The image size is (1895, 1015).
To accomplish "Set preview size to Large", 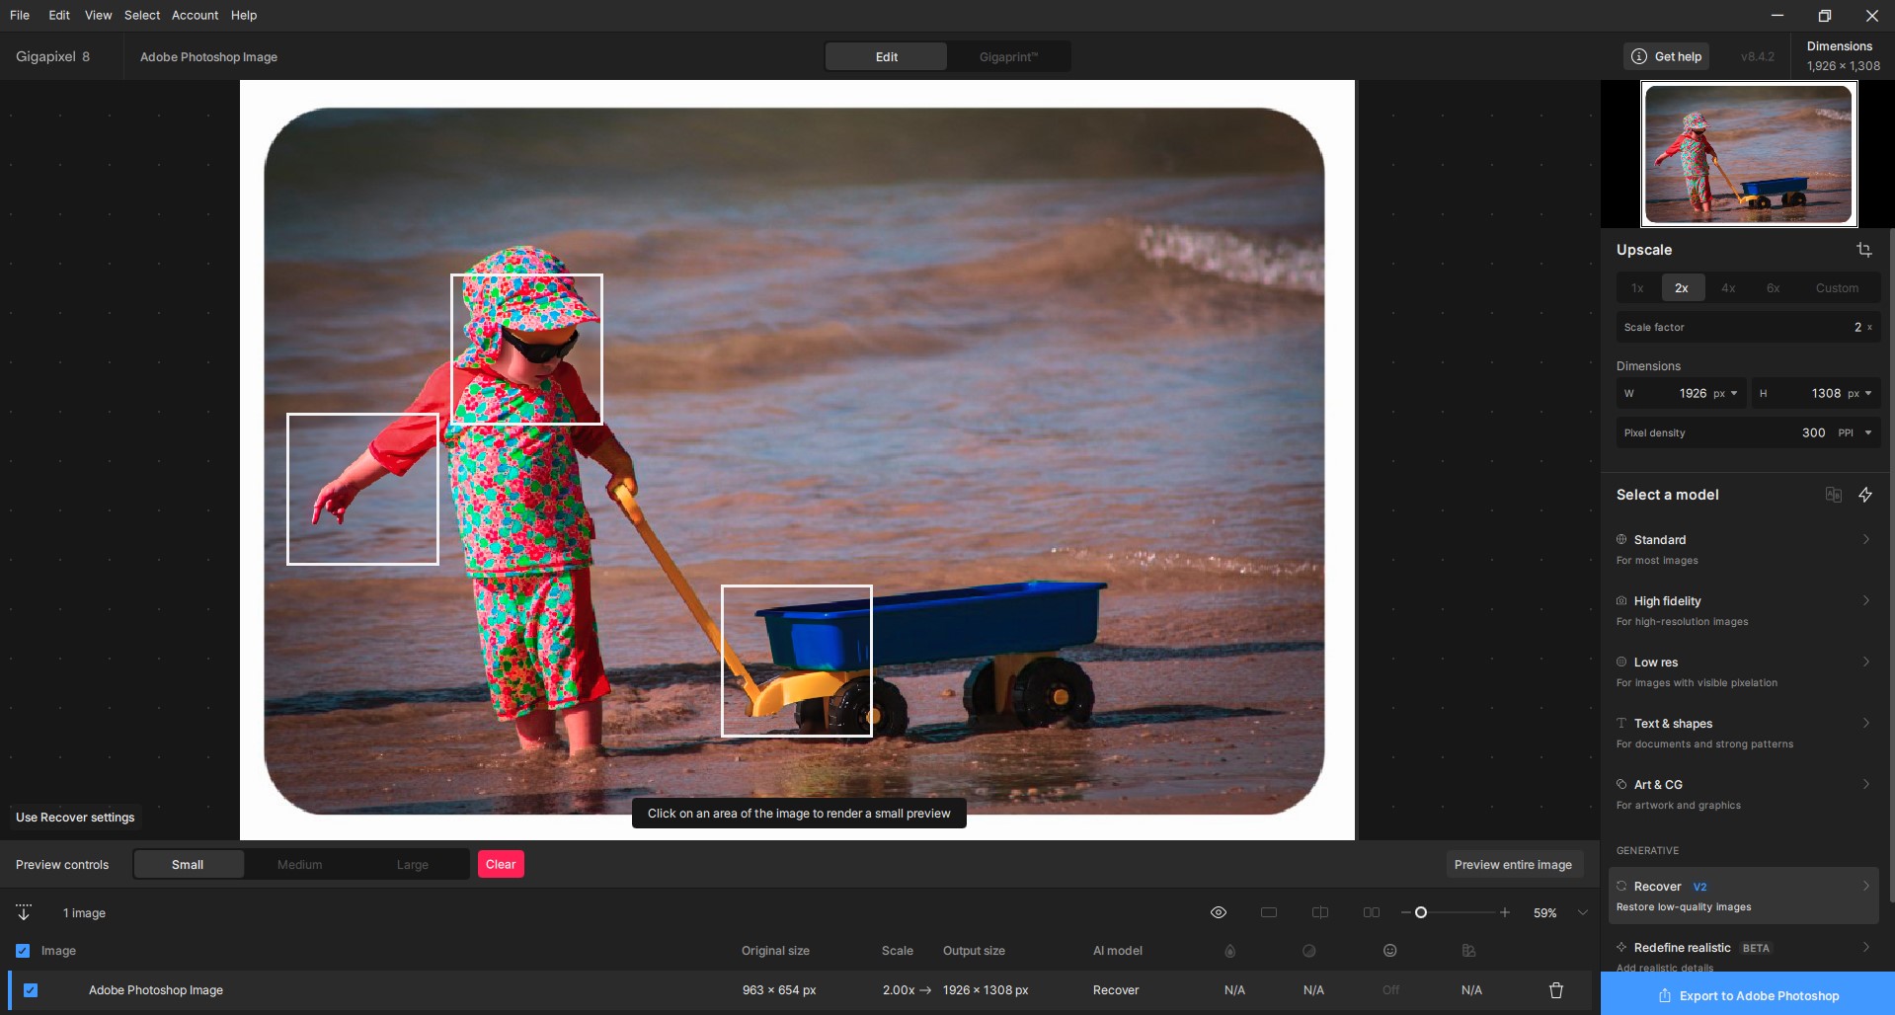I will [x=413, y=864].
